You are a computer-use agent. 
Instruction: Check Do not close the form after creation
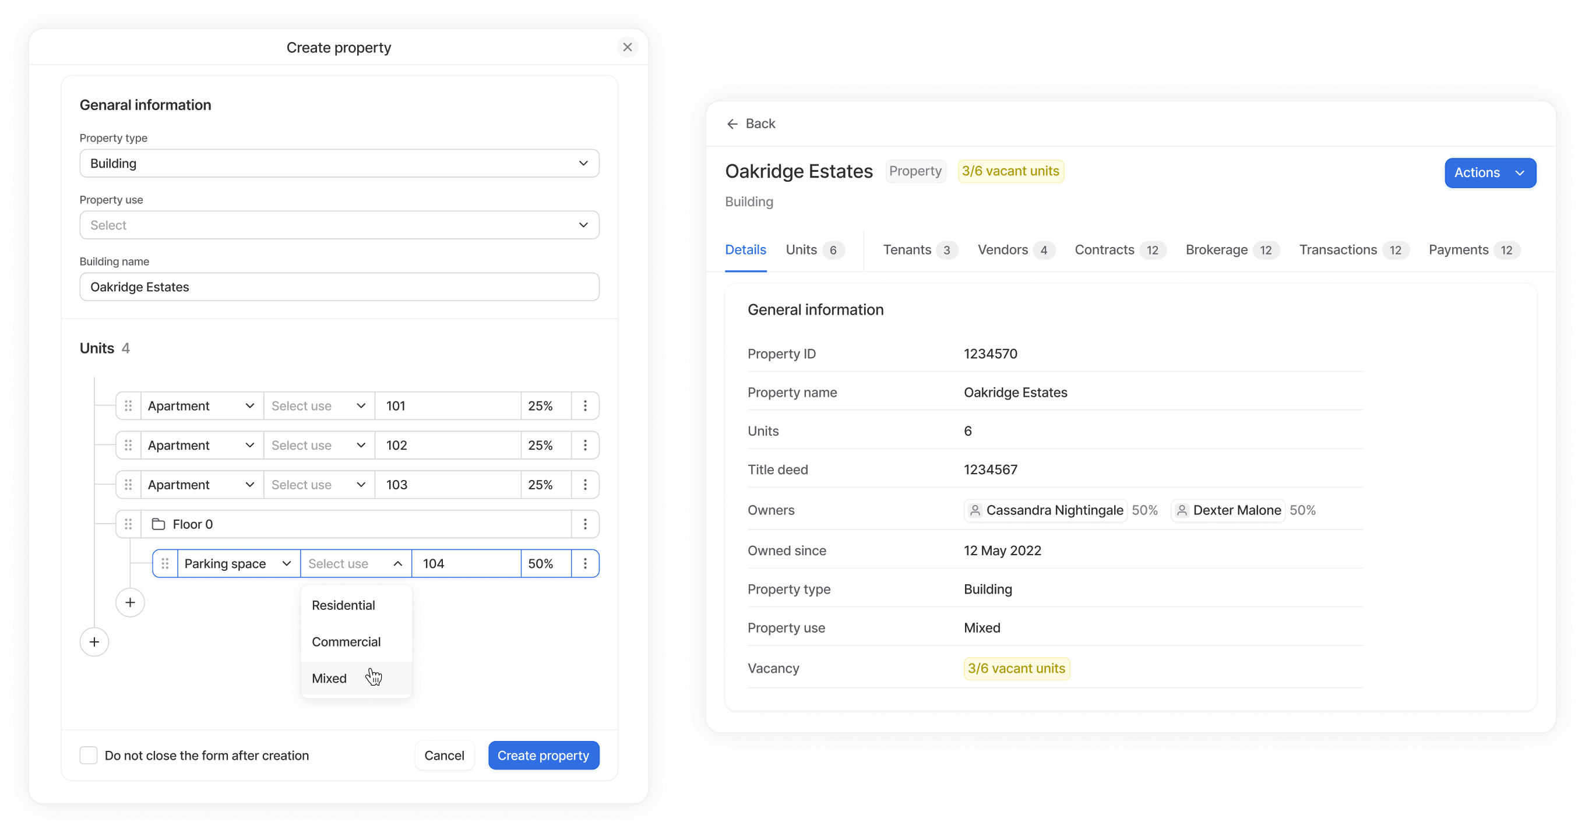click(x=89, y=756)
